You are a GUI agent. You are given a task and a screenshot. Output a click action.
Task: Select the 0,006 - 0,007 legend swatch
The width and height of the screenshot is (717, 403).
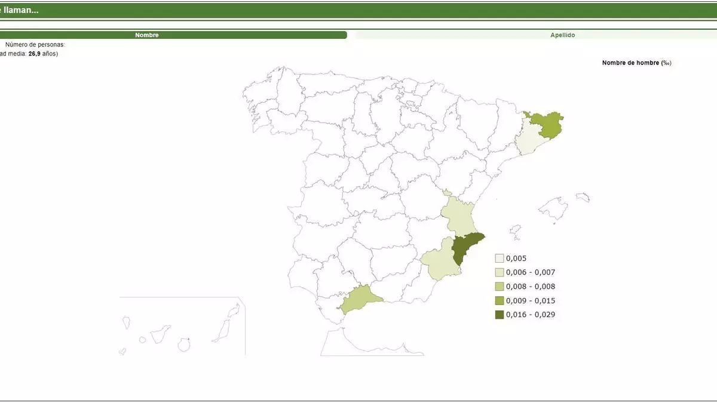[500, 272]
